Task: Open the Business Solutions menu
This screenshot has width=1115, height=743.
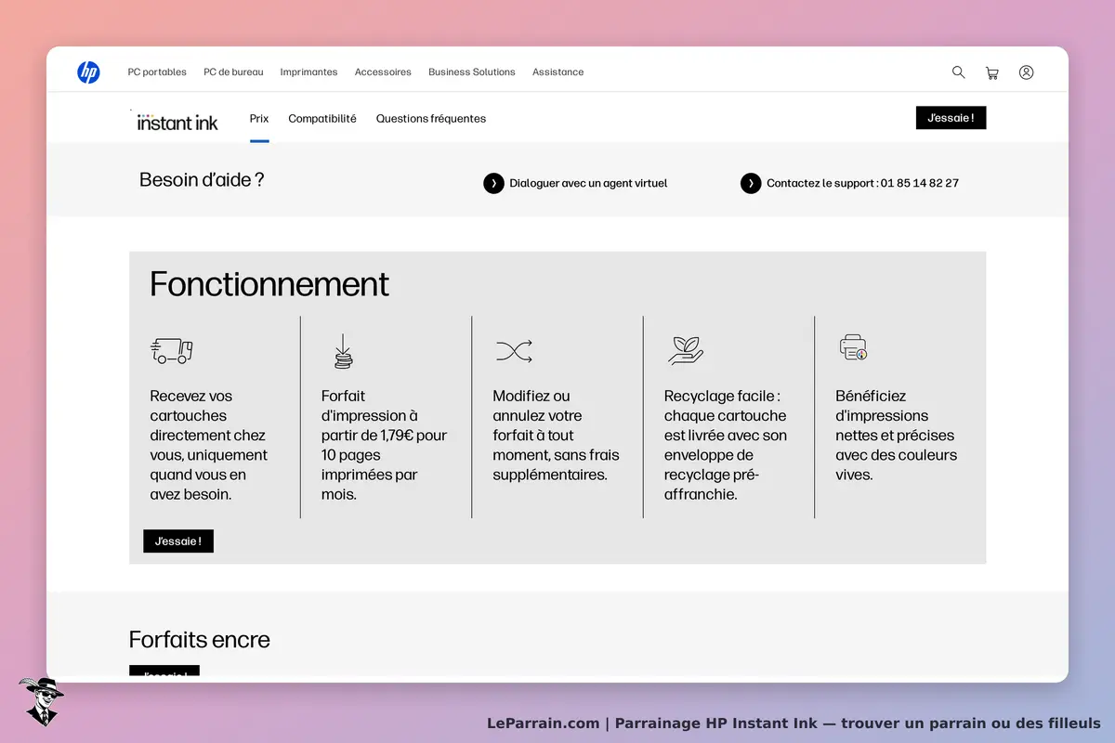Action: 471,72
